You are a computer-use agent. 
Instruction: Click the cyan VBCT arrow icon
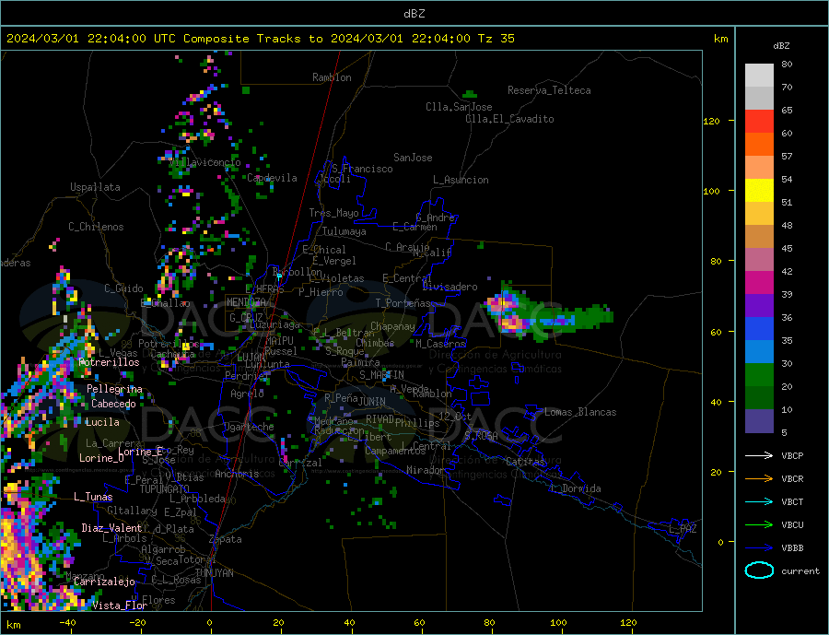pyautogui.click(x=759, y=501)
